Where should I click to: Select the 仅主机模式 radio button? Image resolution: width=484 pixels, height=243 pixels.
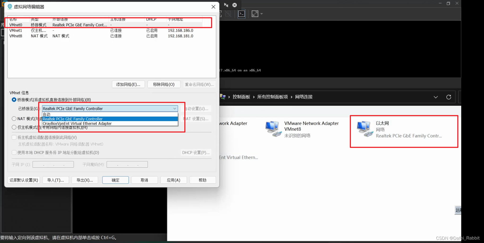point(14,127)
